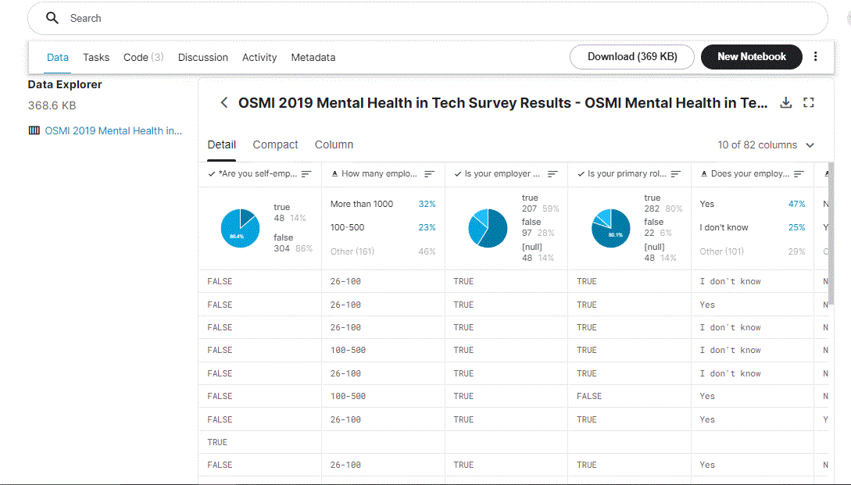Click the string type icon on 'How many emplo...' column
This screenshot has height=485, width=851.
335,173
